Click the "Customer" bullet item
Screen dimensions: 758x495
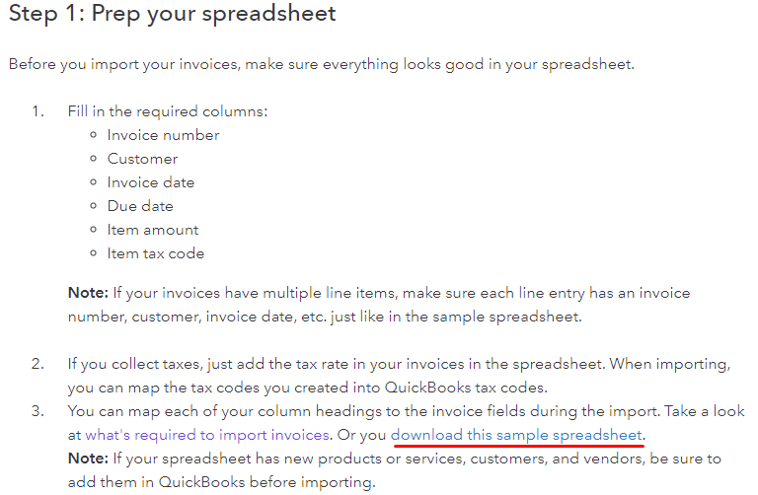point(142,159)
